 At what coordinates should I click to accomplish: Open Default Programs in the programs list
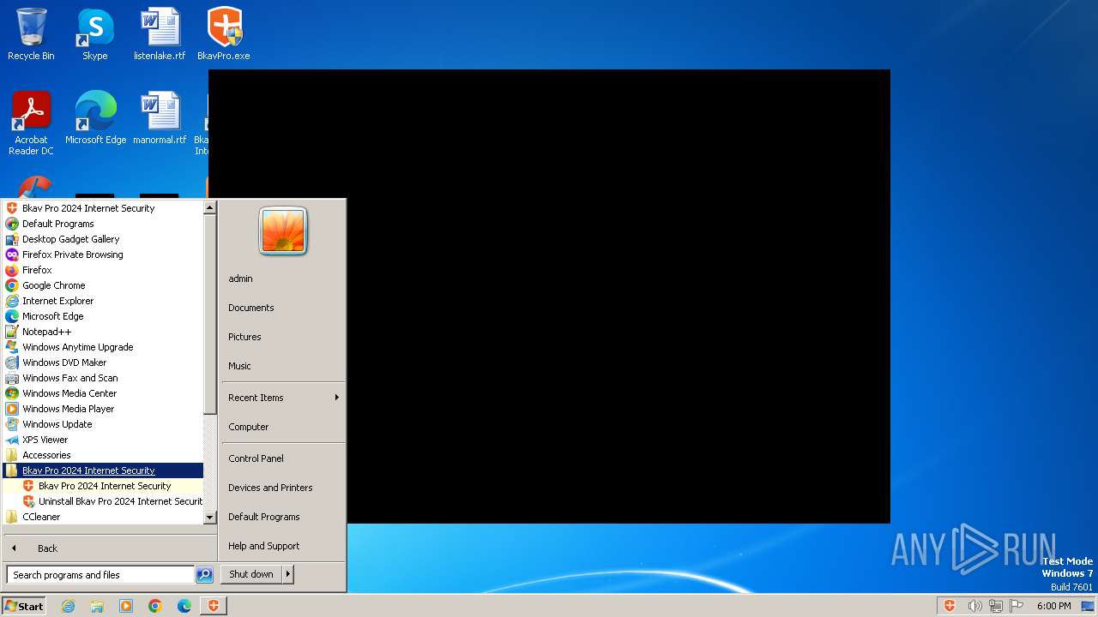tap(103, 224)
